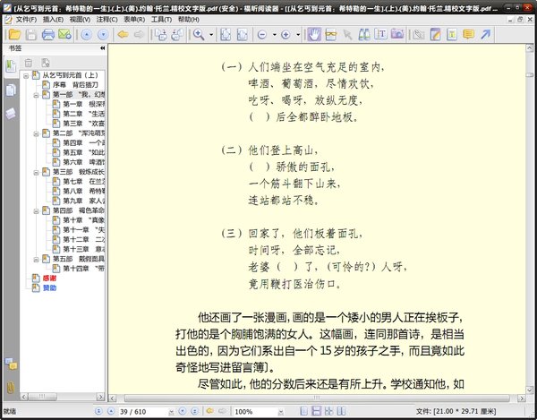Click the document horizontal scrollbar thumb

[x=317, y=399]
